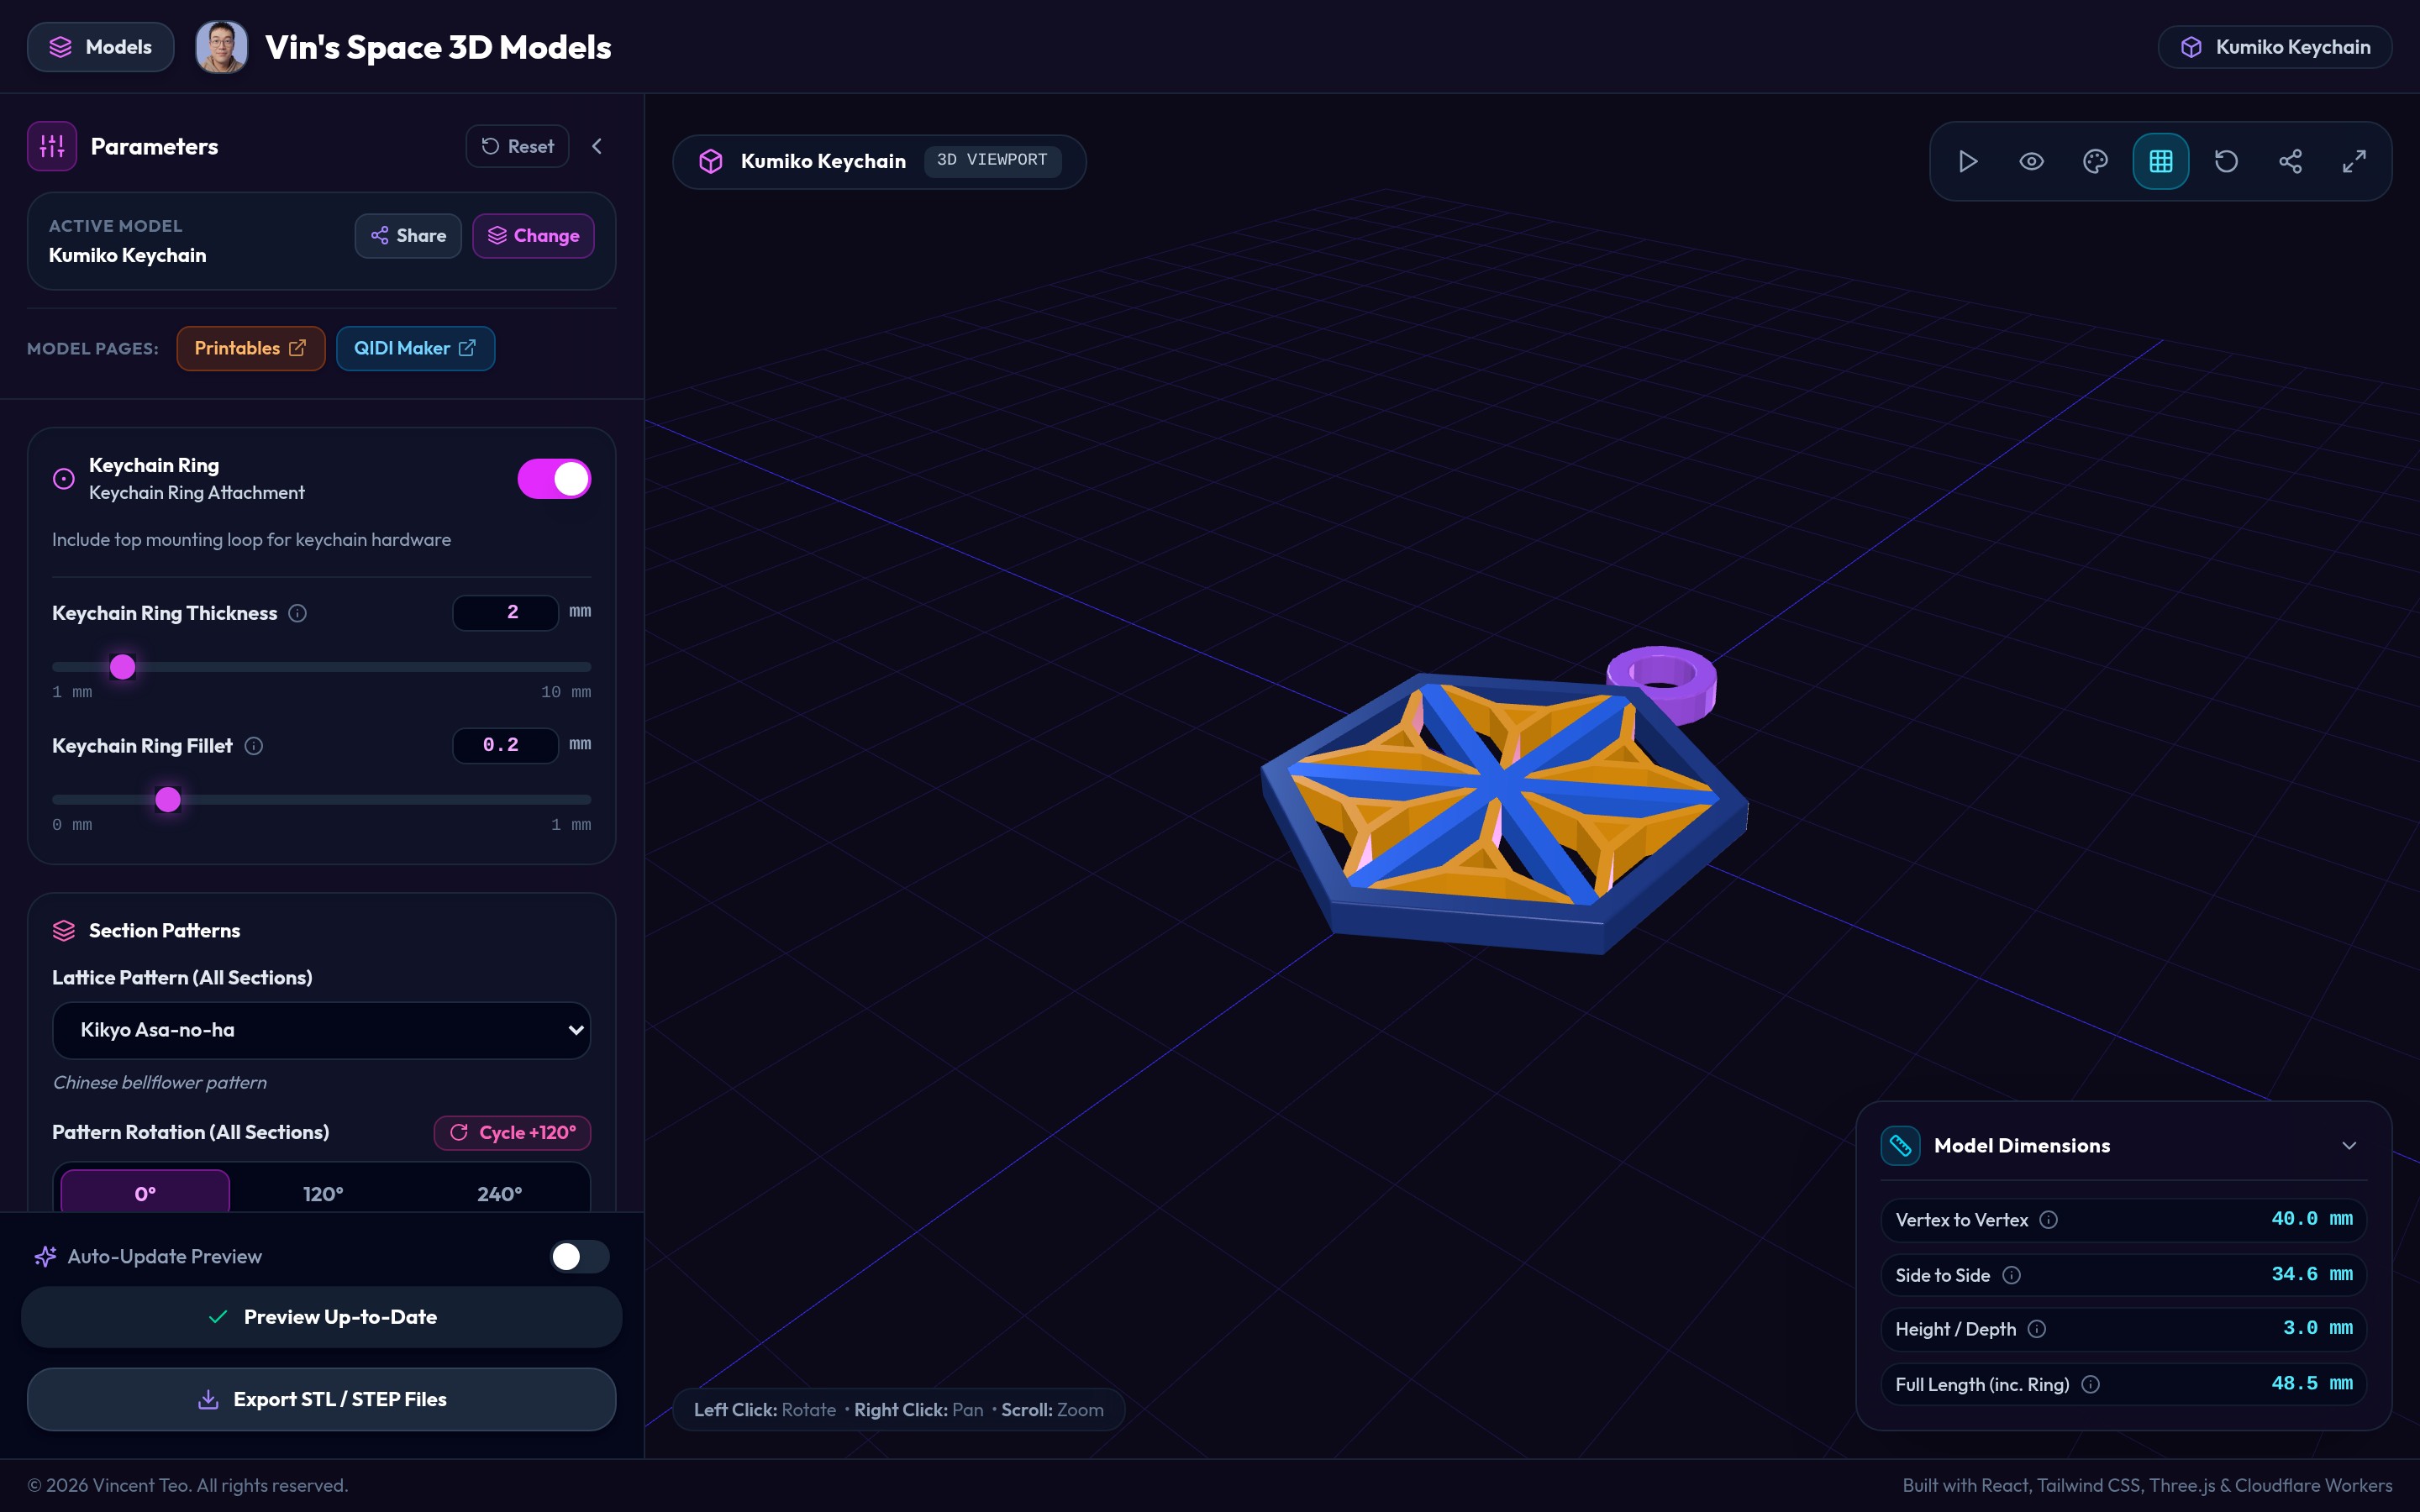Click the 3D VIEWPORT label tag
The width and height of the screenshot is (2420, 1512).
pos(992,160)
